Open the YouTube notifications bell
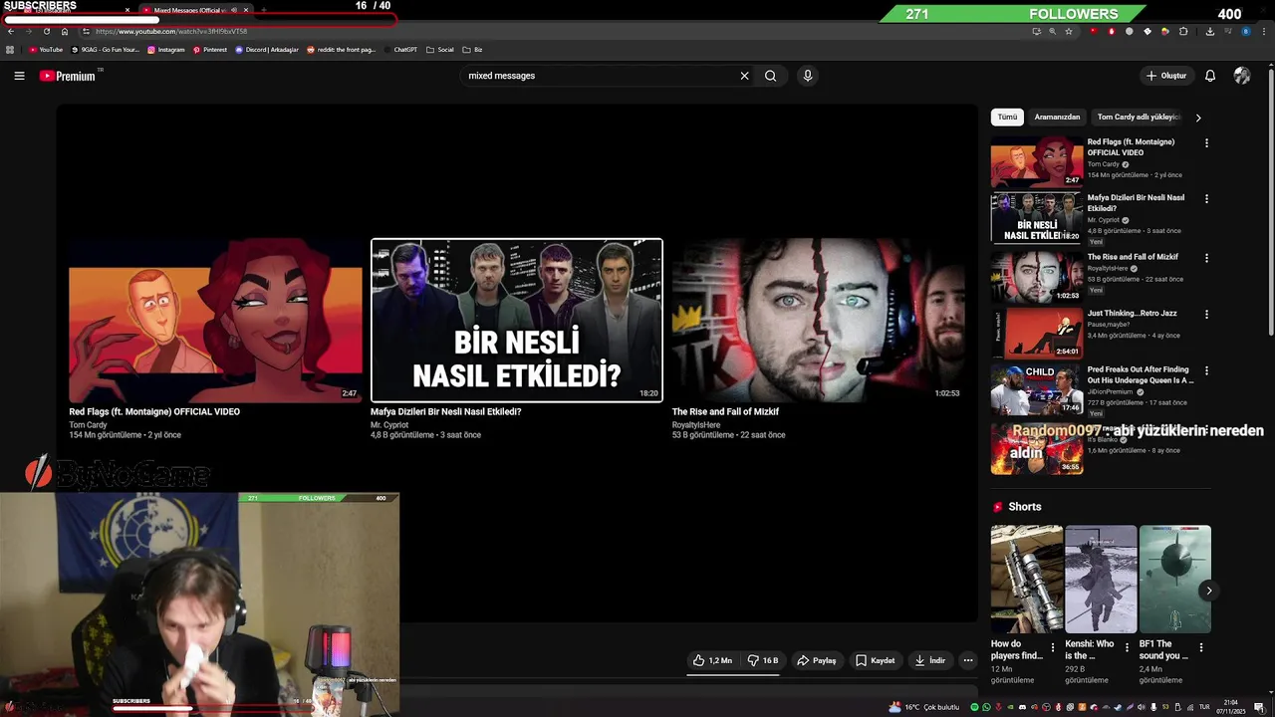 (1210, 76)
